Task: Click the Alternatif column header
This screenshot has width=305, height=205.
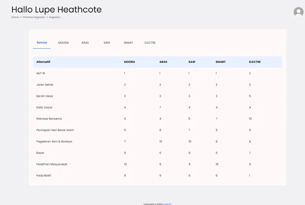Action: pyautogui.click(x=43, y=62)
